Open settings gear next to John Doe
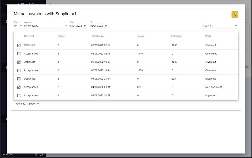This screenshot has height=158, width=252. tap(36, 155)
